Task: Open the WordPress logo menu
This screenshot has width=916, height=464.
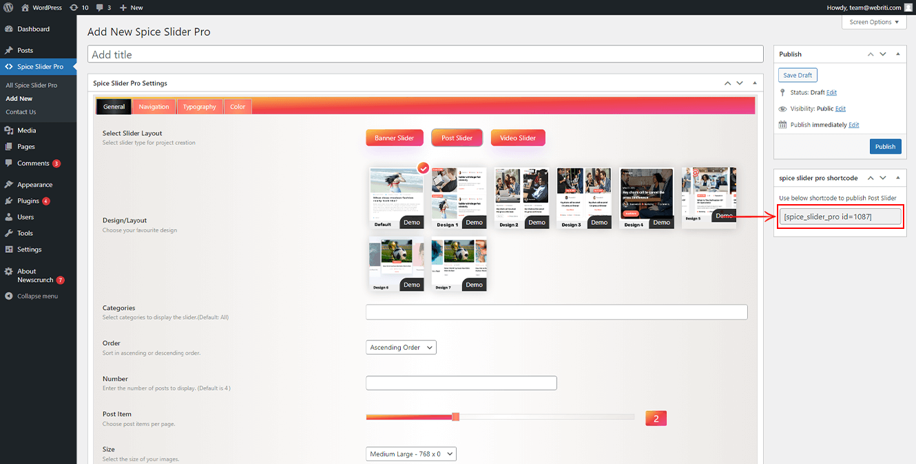Action: [8, 8]
